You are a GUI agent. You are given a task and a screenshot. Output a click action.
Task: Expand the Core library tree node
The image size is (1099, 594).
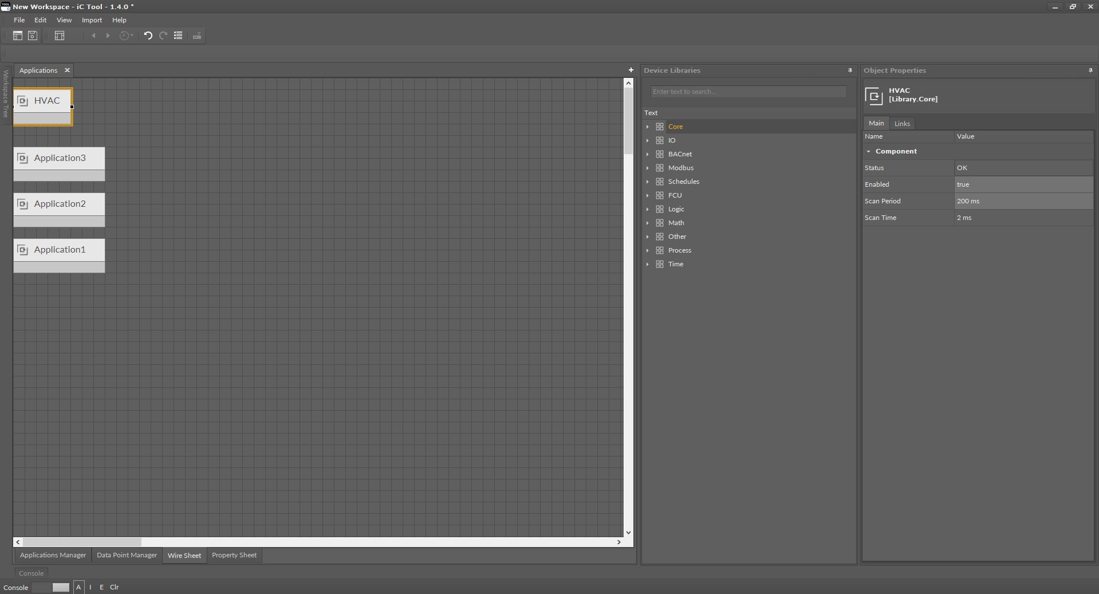648,127
